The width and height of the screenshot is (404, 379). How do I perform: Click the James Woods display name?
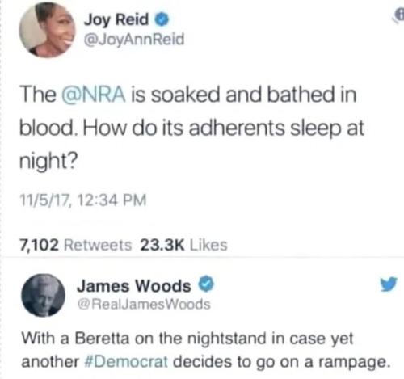(x=134, y=286)
